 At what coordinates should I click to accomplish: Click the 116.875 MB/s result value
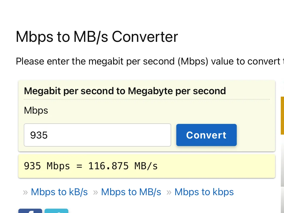point(123,166)
